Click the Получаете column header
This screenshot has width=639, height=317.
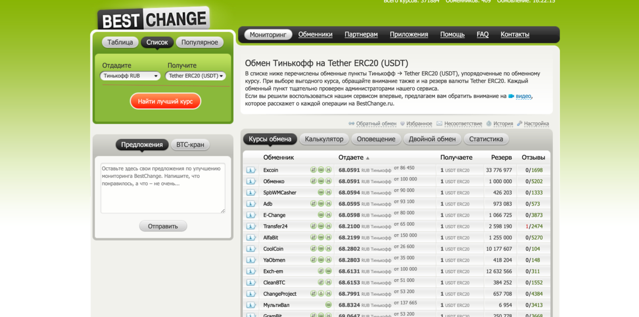pyautogui.click(x=456, y=158)
